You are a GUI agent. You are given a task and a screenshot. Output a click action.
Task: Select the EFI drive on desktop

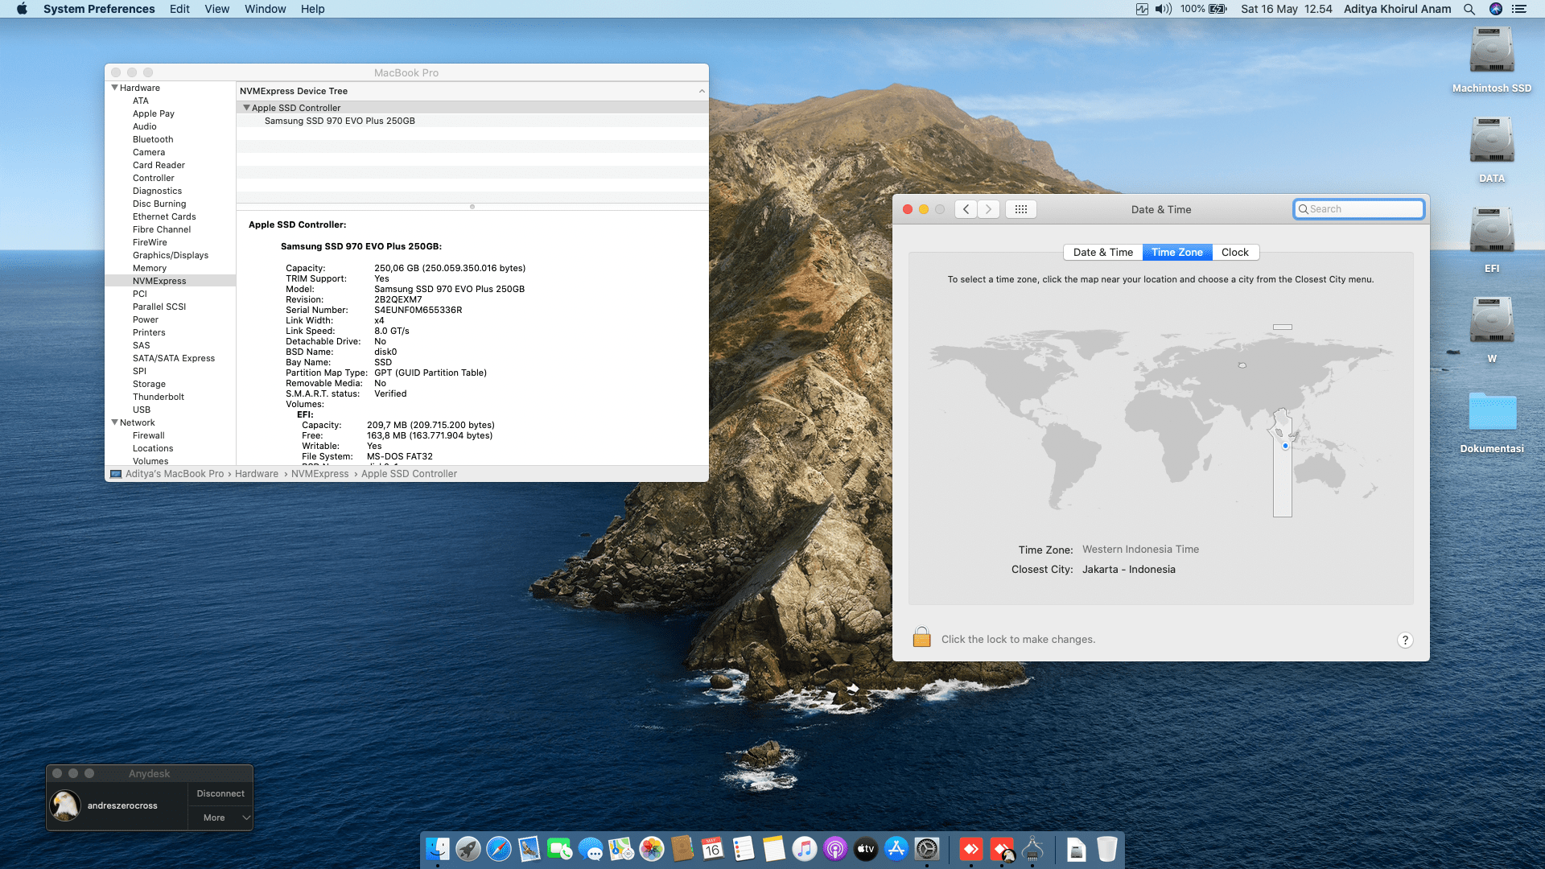[1492, 240]
